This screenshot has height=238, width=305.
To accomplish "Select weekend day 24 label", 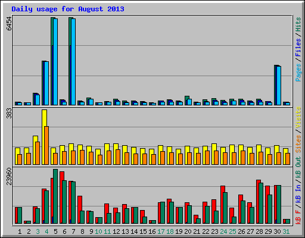I will [x=223, y=231].
